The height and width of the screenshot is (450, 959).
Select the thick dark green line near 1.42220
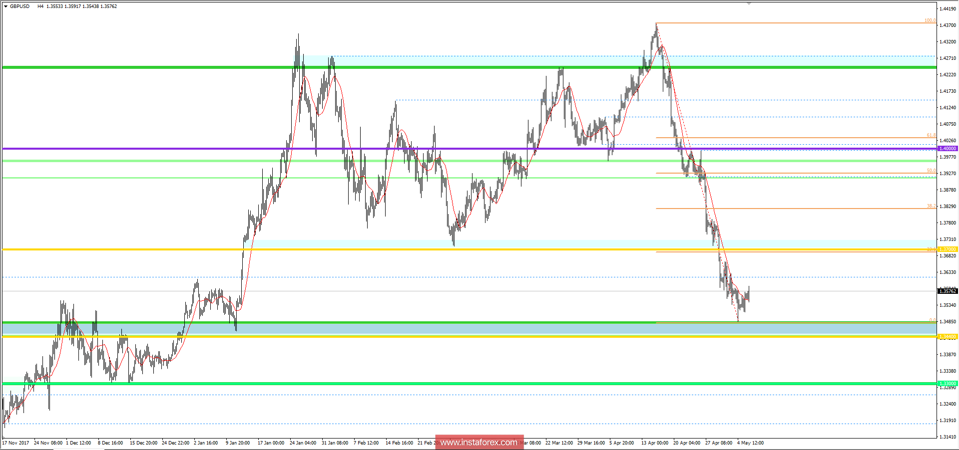(469, 67)
